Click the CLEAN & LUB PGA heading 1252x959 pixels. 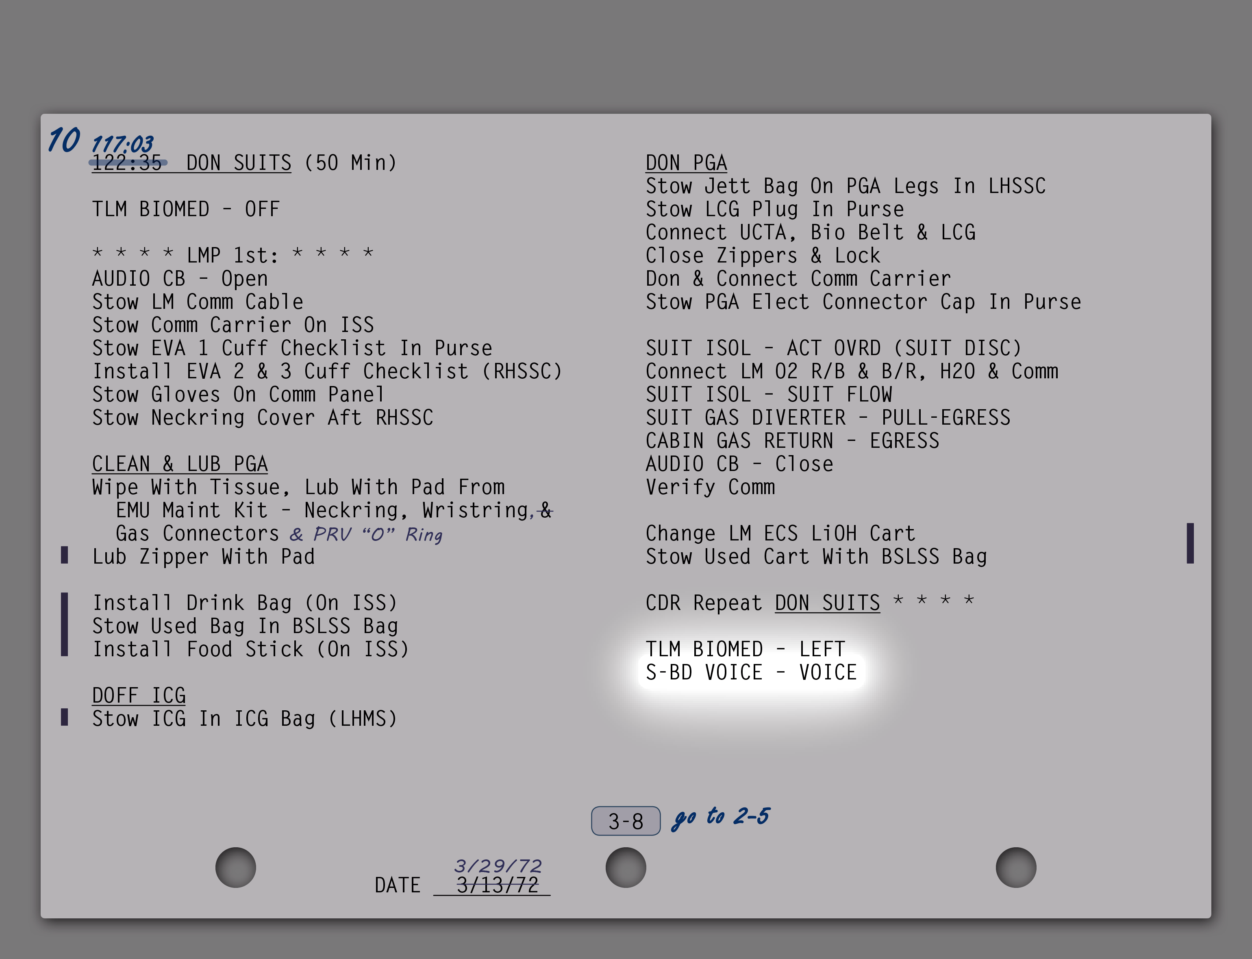(179, 464)
